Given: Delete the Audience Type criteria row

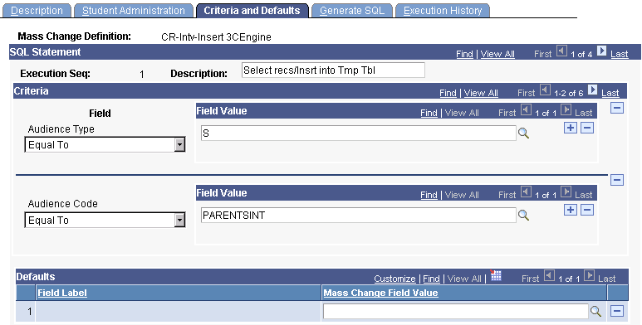Looking at the screenshot, I should click(617, 108).
